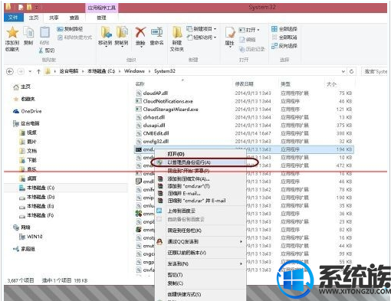Image resolution: width=391 pixels, height=301 pixels.
Task: Click the 重命名 ribbon icon
Action: pos(156,32)
